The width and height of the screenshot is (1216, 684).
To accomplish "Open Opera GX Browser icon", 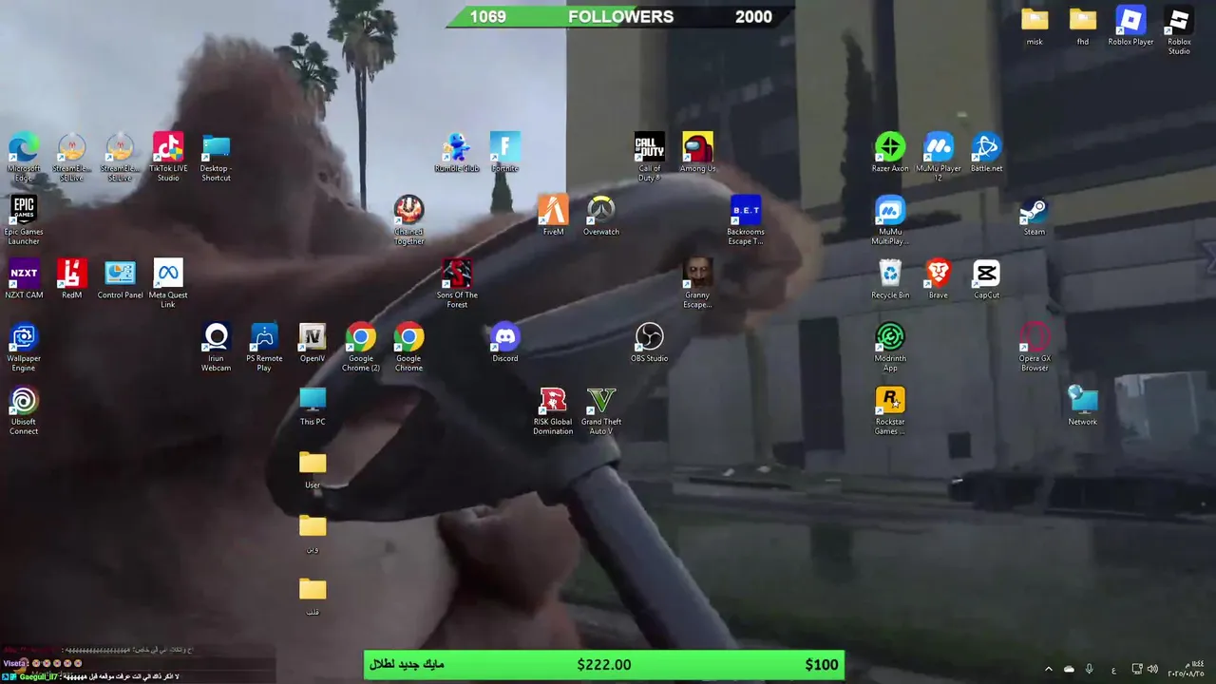I will click(1035, 347).
